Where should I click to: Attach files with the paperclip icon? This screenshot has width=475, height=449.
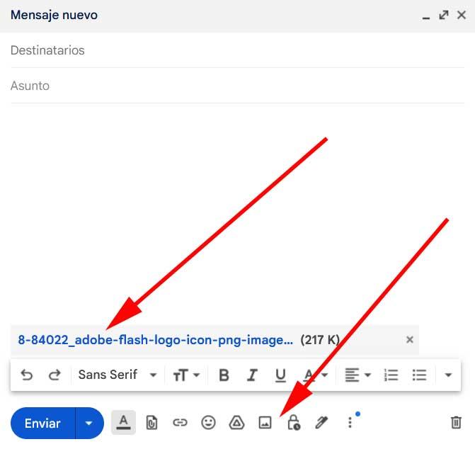point(151,423)
